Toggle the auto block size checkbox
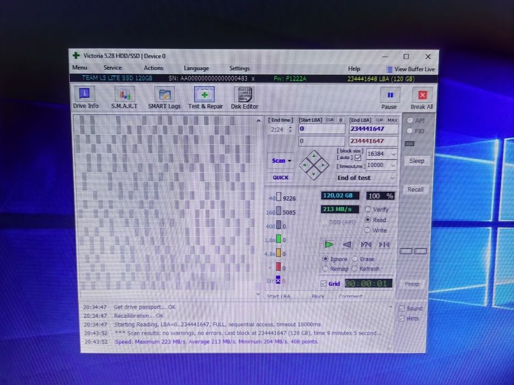 pos(358,158)
